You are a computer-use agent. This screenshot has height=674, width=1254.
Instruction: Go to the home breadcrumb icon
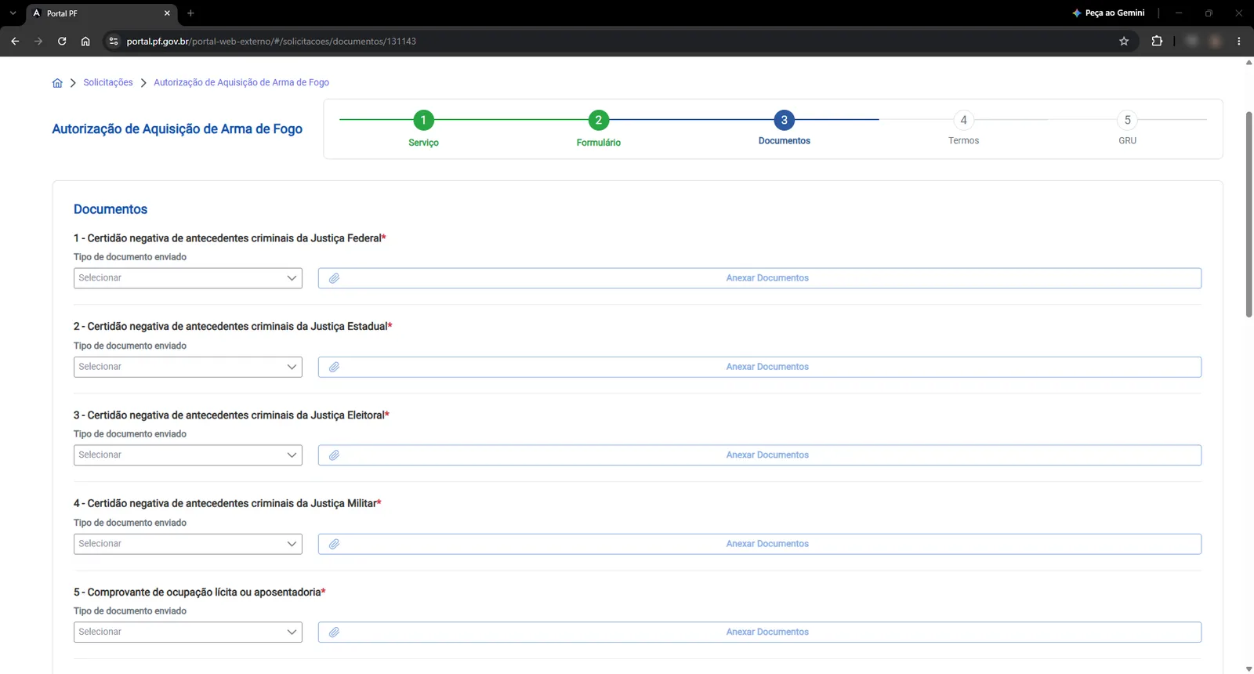[57, 83]
